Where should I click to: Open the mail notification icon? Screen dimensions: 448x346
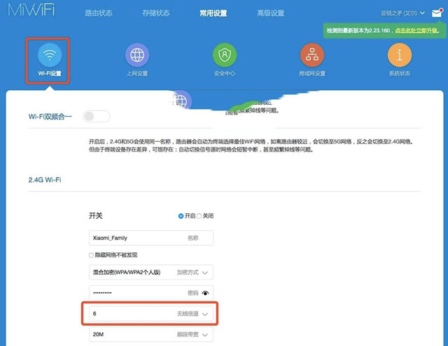[437, 13]
